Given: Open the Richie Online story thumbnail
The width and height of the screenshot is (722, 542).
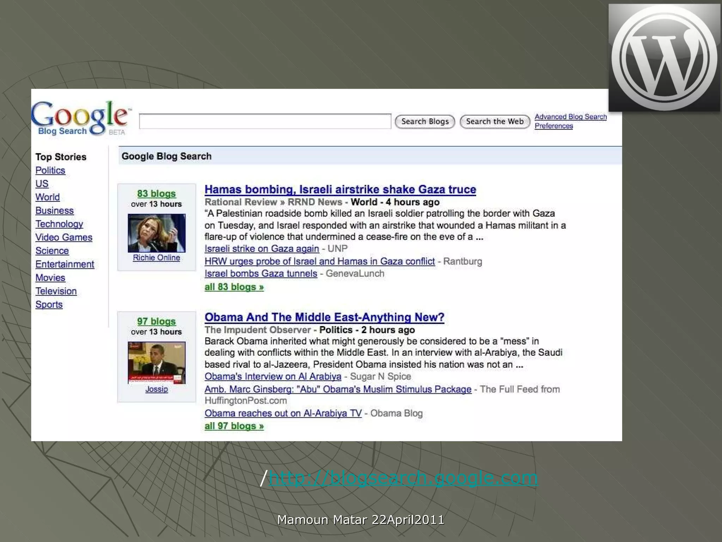Looking at the screenshot, I should tap(157, 233).
